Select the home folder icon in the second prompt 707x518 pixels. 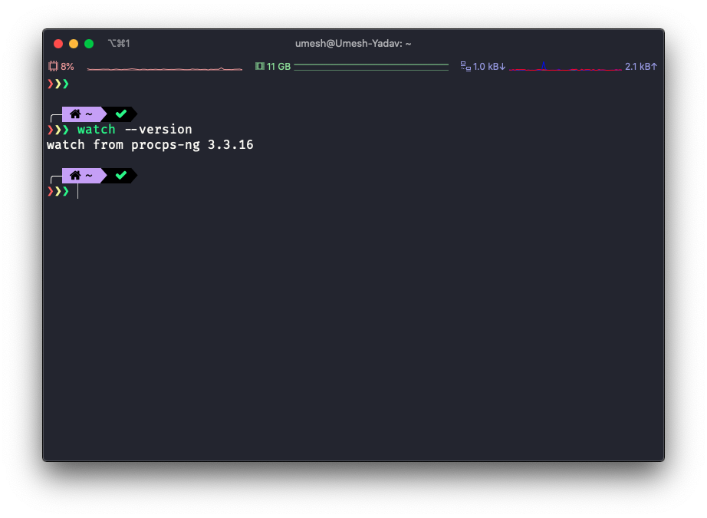click(75, 175)
